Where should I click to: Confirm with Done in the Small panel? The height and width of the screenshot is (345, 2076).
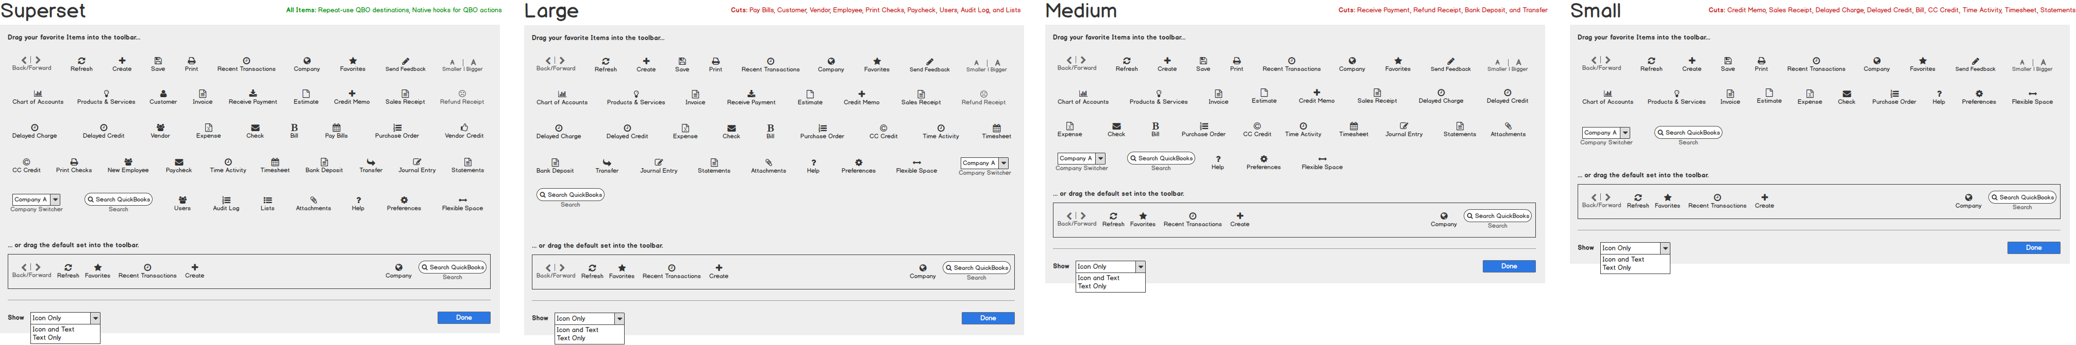pos(2034,248)
